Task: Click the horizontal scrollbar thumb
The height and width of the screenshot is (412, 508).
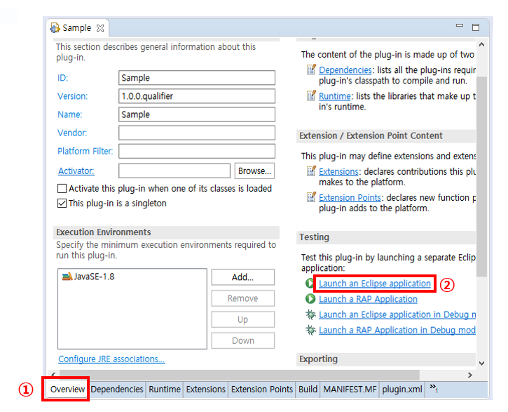Action: (x=240, y=375)
